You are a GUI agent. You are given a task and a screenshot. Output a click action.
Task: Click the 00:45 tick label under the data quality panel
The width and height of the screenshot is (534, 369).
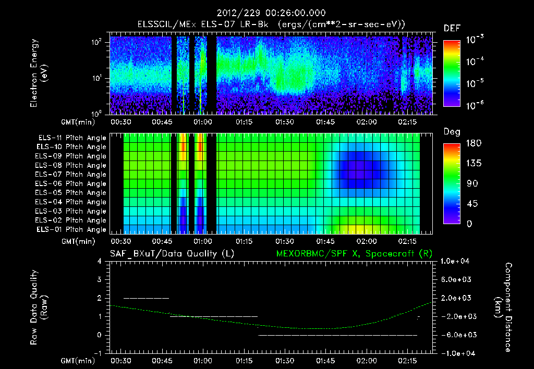point(162,361)
